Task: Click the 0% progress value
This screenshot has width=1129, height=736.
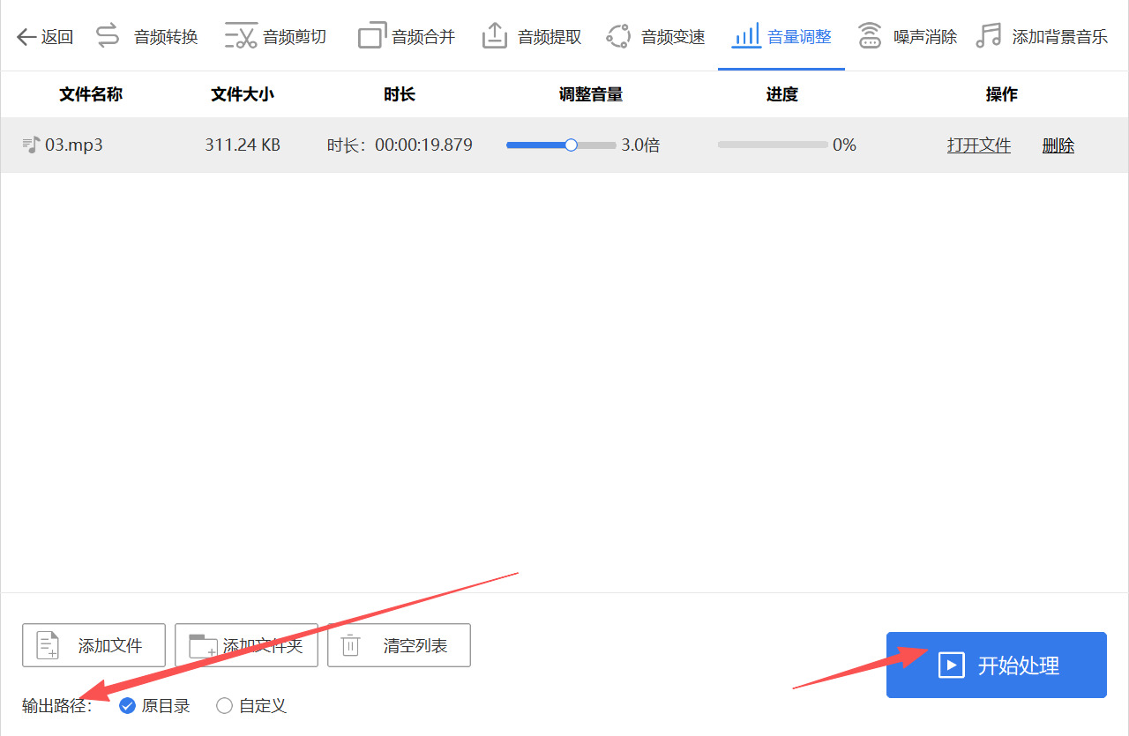Action: pyautogui.click(x=844, y=145)
